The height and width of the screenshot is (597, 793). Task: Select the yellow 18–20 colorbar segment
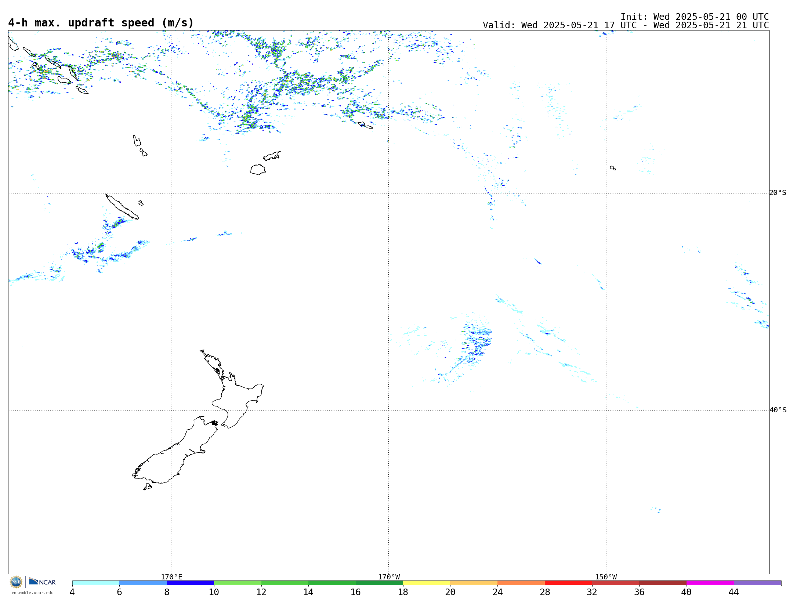[427, 583]
